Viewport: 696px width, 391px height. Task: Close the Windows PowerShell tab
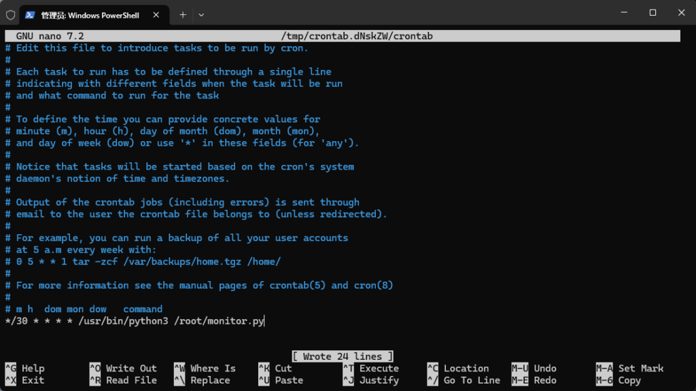point(158,14)
